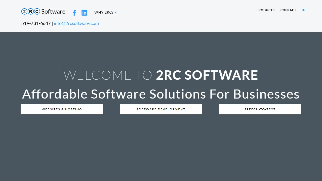This screenshot has height=181, width=322.
Task: Click the circled C in the logo
Action: tap(36, 11)
